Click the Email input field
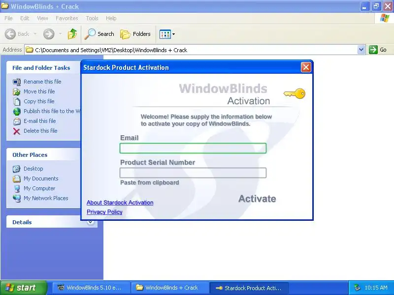The height and width of the screenshot is (295, 394). 193,148
